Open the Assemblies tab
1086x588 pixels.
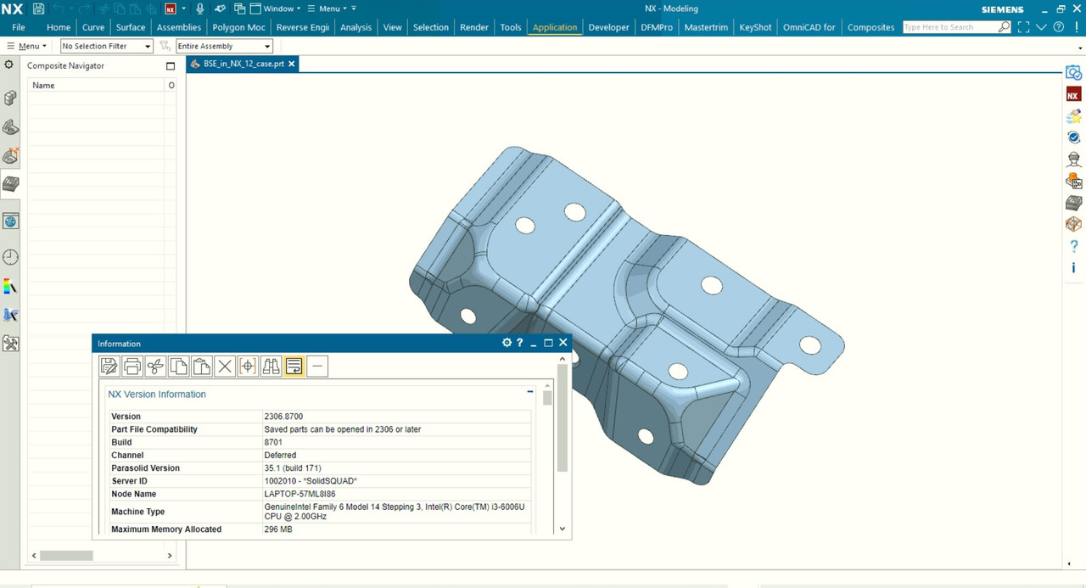(179, 27)
